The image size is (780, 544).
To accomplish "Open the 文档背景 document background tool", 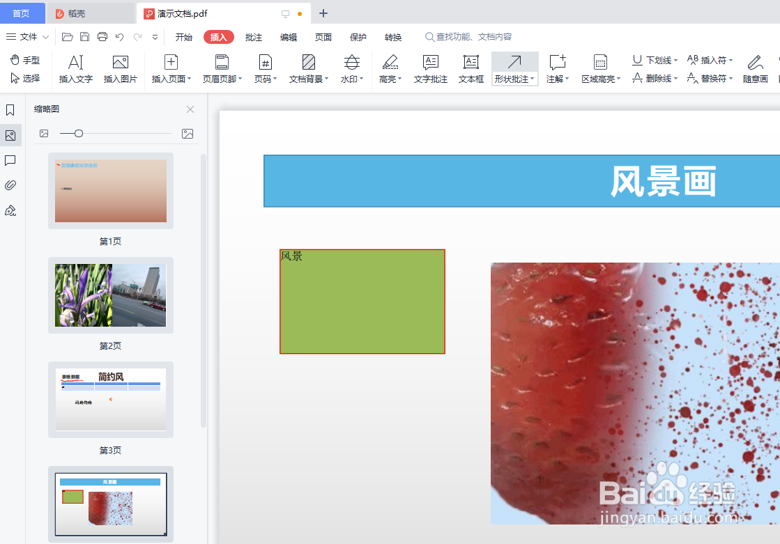I will (308, 68).
